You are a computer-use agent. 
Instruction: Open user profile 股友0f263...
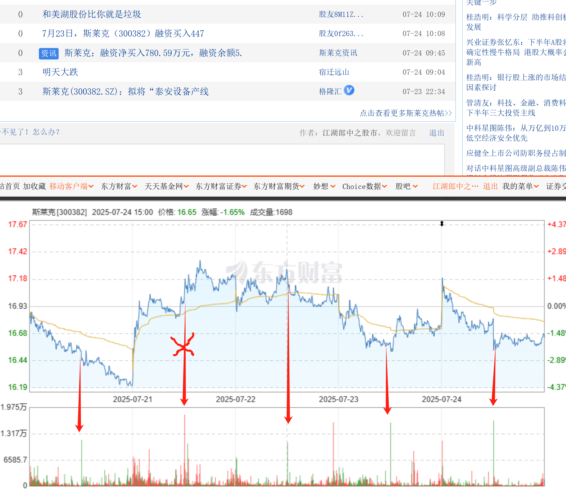(341, 33)
